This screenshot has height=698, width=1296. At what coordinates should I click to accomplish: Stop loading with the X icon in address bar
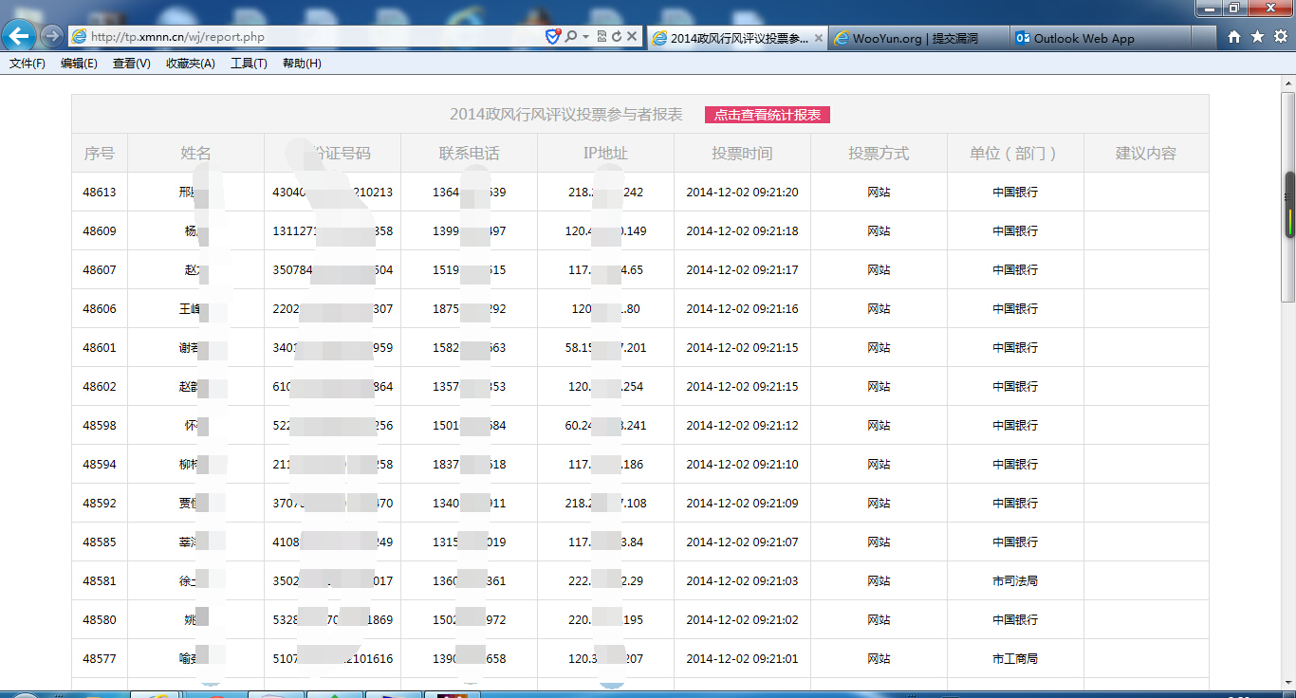pyautogui.click(x=631, y=37)
